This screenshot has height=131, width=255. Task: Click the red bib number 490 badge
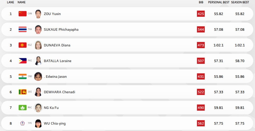[x=201, y=108]
